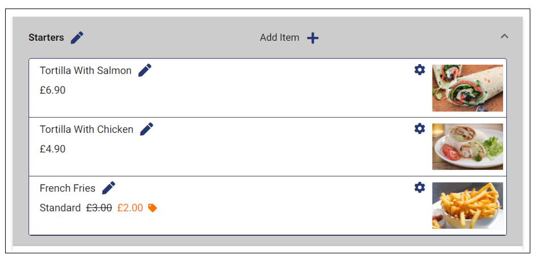Open the French Fries photo
536x263 pixels.
pos(467,206)
